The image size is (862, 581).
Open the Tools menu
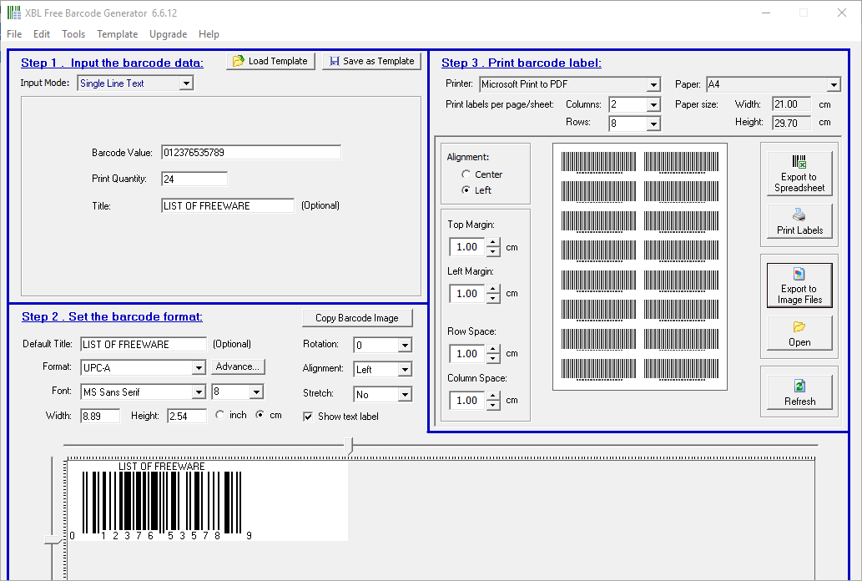pos(73,34)
